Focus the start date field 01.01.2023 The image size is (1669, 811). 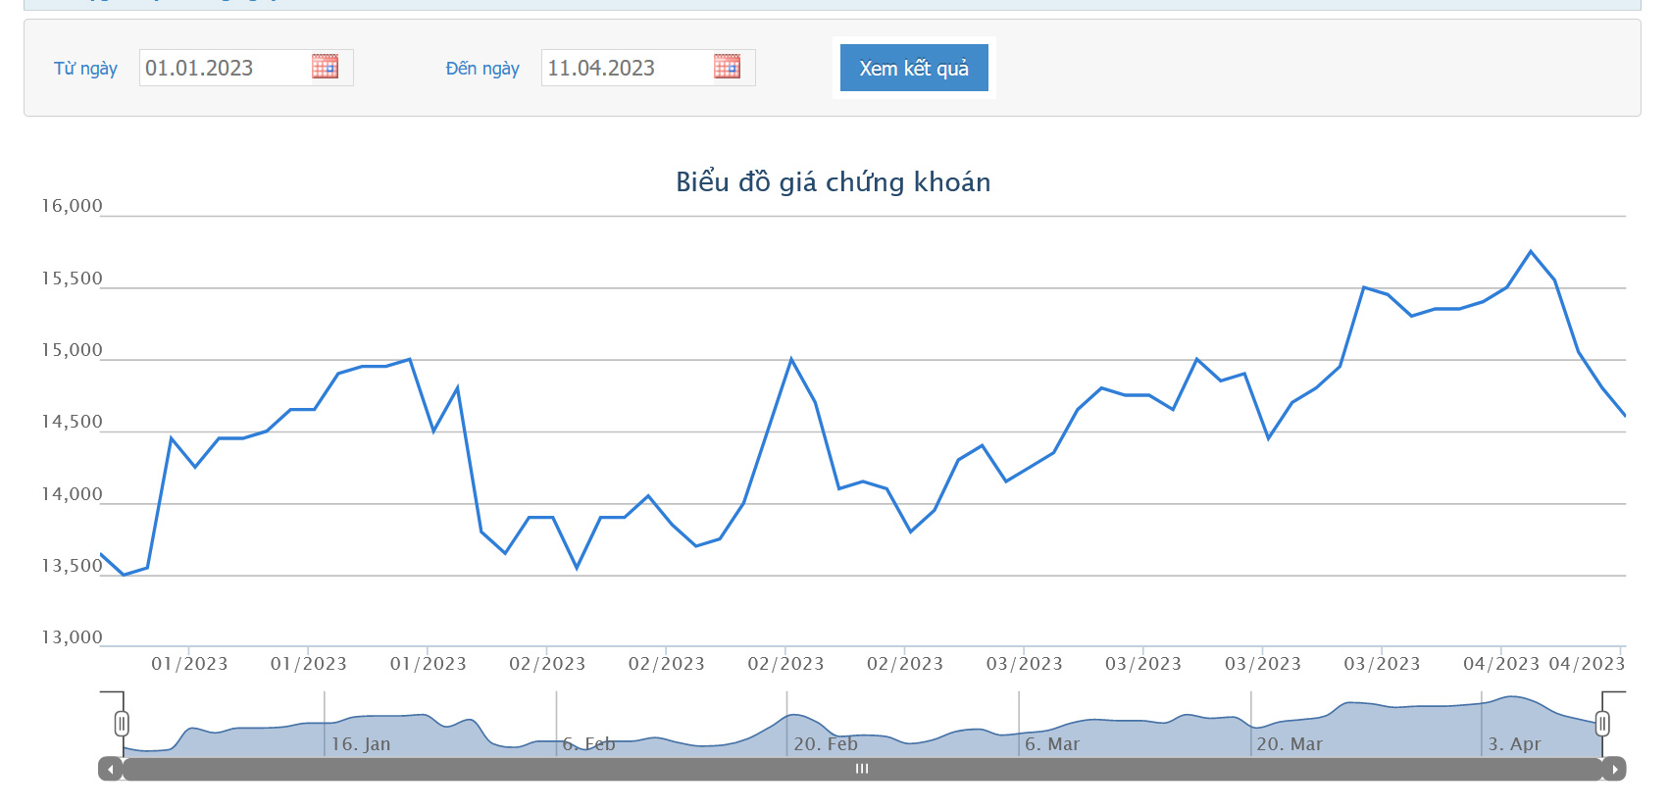click(x=226, y=68)
